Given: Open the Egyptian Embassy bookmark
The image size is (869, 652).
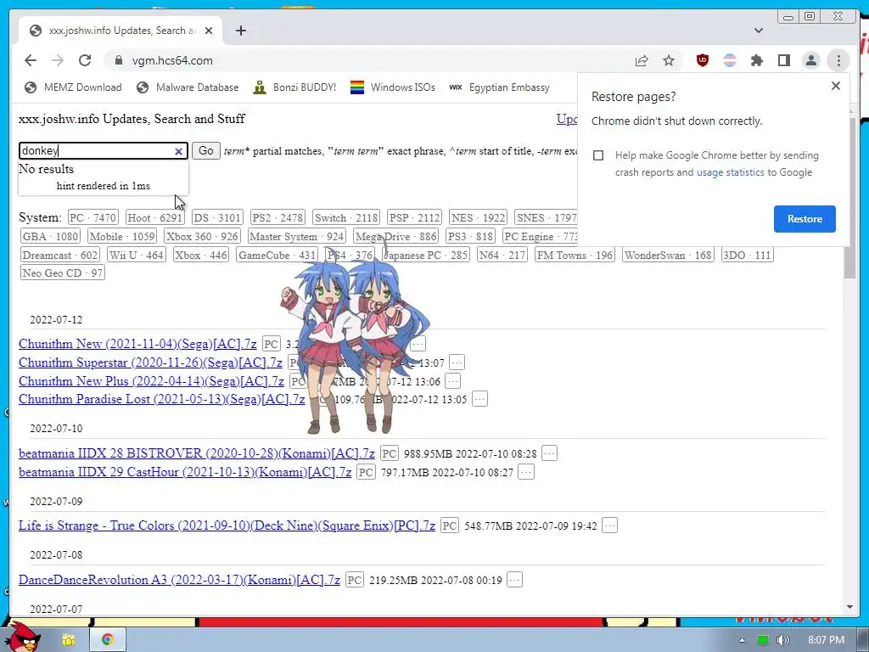Looking at the screenshot, I should point(499,87).
